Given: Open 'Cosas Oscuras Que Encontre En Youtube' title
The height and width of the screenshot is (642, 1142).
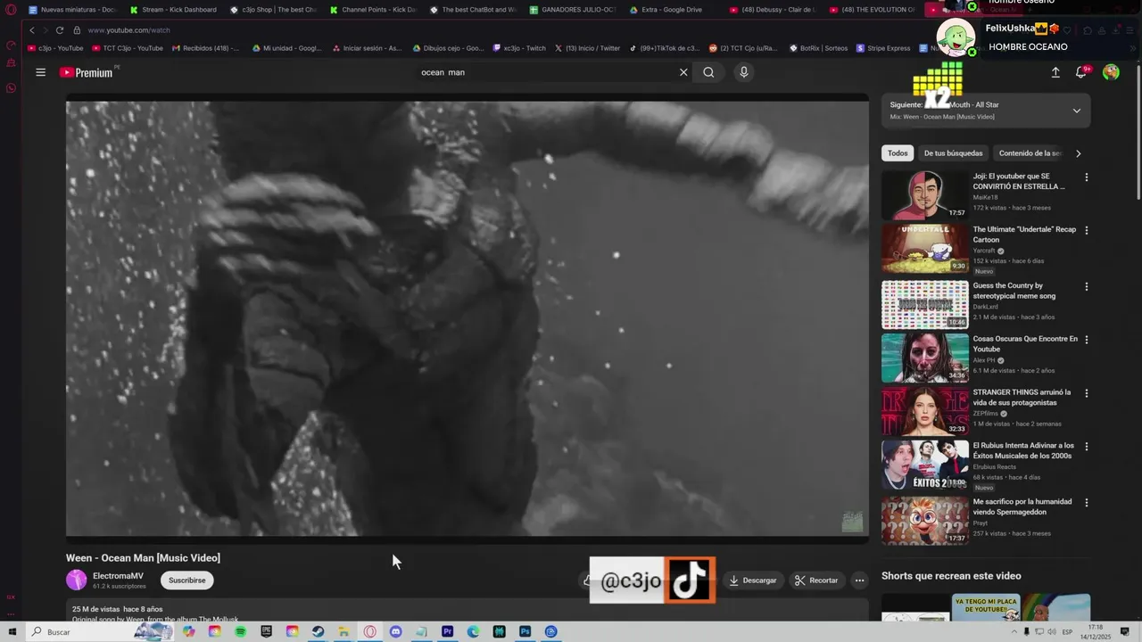Looking at the screenshot, I should coord(1025,344).
